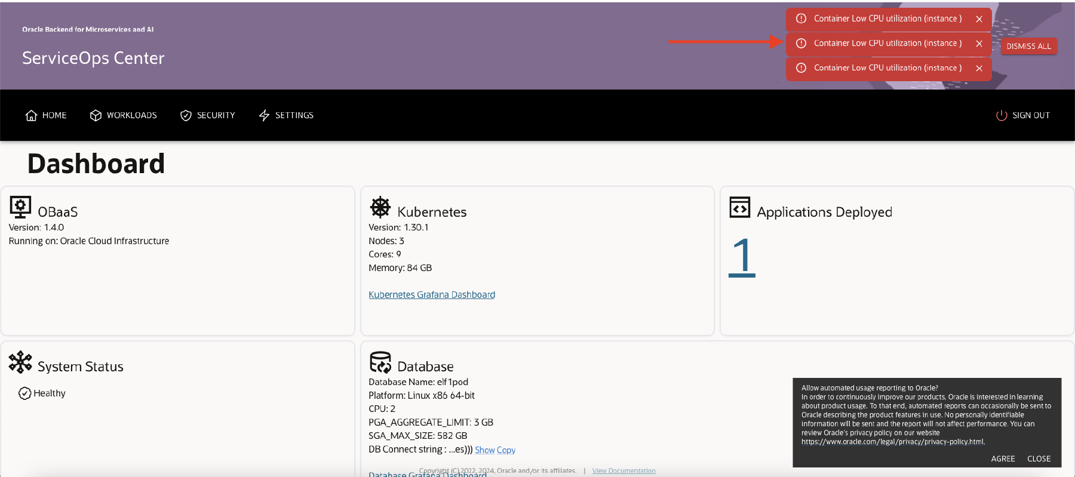
Task: Close the third Low CPU utilization alert
Action: click(979, 68)
